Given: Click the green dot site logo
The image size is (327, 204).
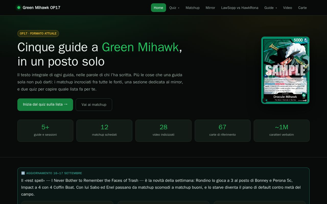Looking at the screenshot, I should point(19,8).
